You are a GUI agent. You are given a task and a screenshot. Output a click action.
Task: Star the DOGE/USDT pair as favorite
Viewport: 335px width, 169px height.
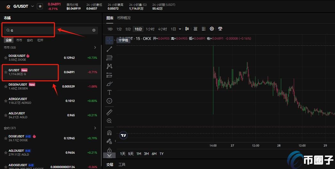5,58
